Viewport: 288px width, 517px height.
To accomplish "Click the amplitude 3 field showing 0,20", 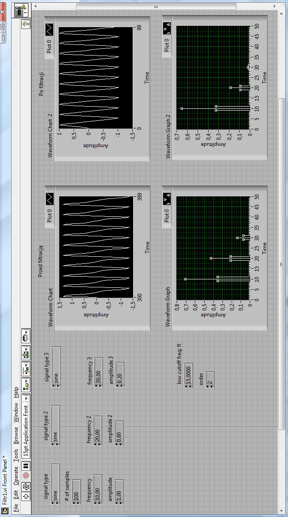I will click(x=120, y=373).
